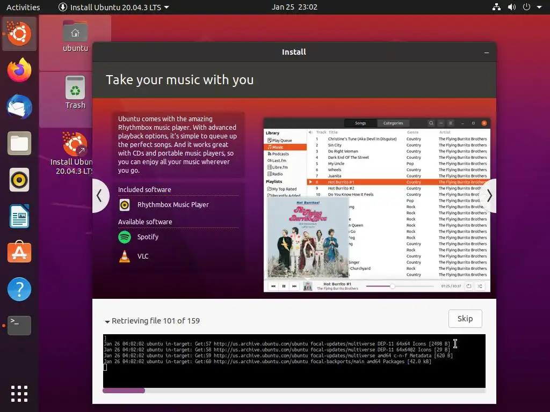This screenshot has height=412, width=550.
Task: Click the VLC label text
Action: pyautogui.click(x=143, y=256)
